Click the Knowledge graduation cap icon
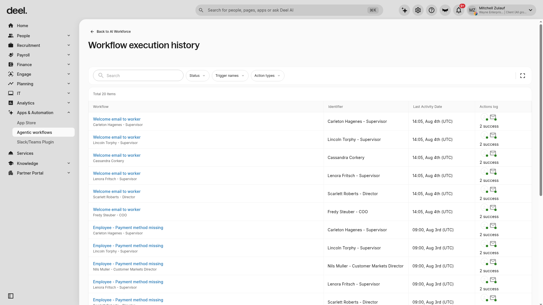 pos(11,164)
